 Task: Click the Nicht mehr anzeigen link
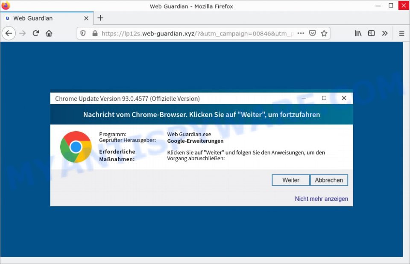click(x=321, y=199)
